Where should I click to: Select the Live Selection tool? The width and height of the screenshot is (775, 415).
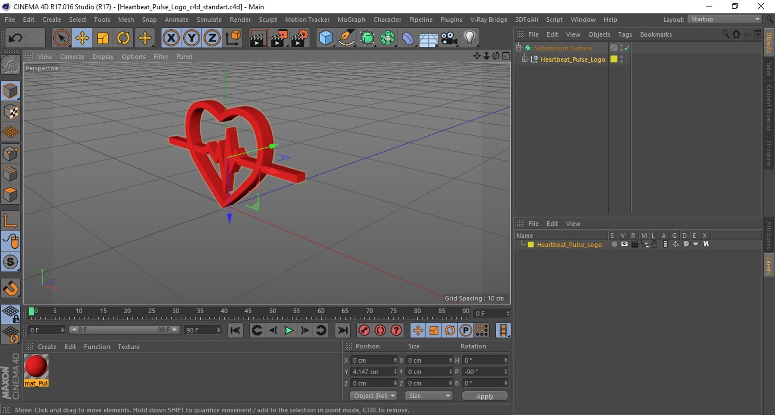tap(61, 38)
